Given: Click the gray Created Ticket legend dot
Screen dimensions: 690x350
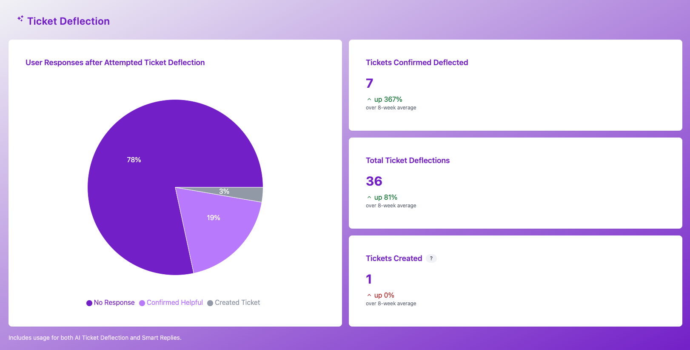Looking at the screenshot, I should 210,303.
